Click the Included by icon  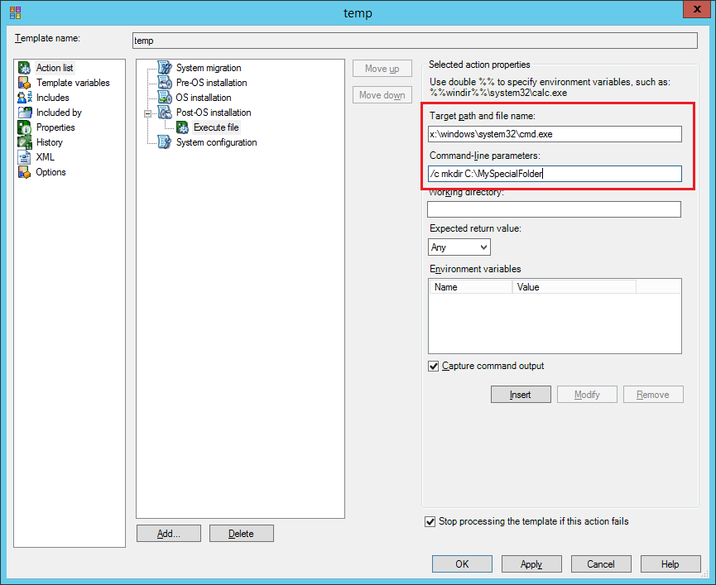(x=25, y=113)
